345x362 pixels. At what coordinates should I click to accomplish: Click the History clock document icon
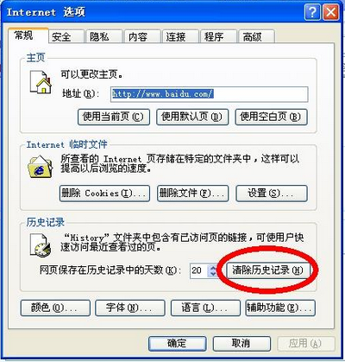41,245
